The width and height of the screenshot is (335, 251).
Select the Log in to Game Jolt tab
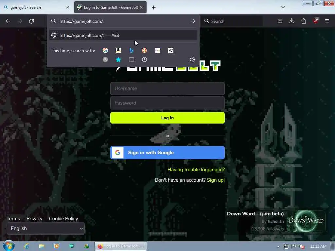pos(110,7)
